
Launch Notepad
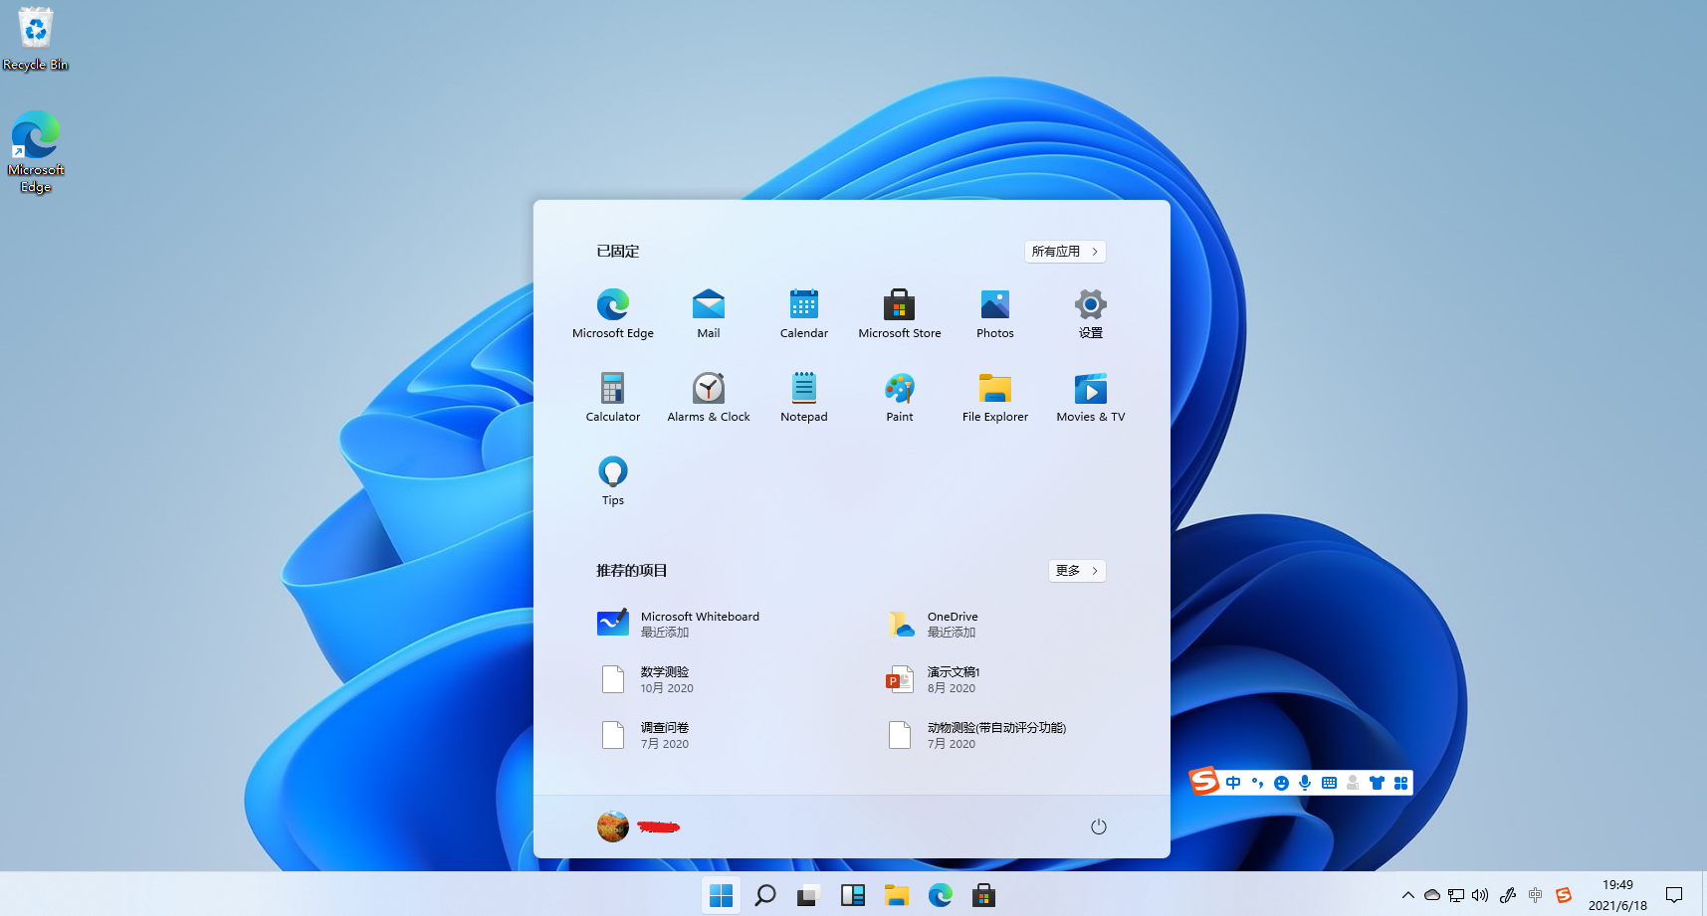[x=803, y=397]
